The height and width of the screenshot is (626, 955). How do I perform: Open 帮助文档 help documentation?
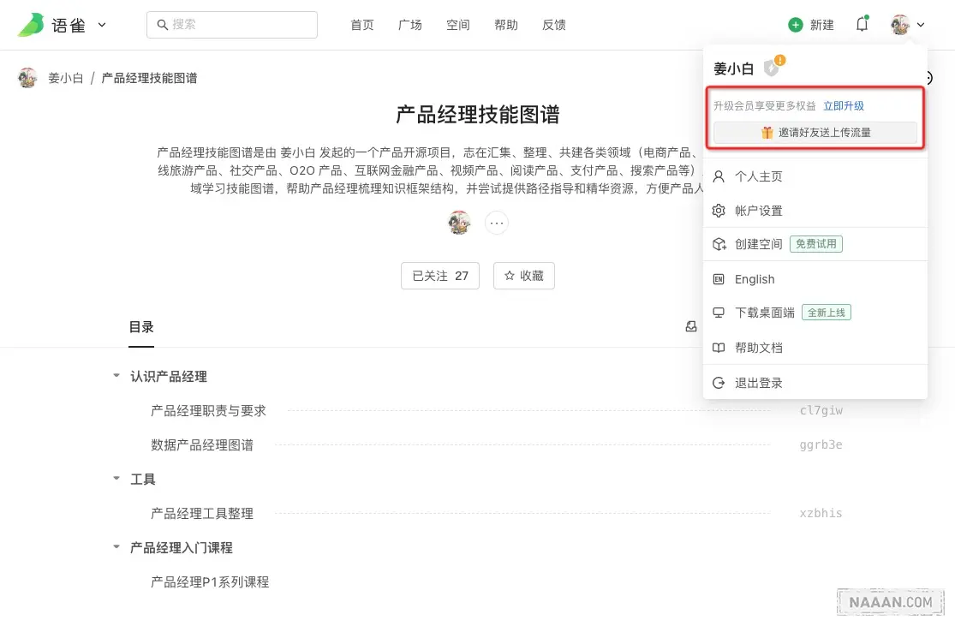[x=758, y=347]
